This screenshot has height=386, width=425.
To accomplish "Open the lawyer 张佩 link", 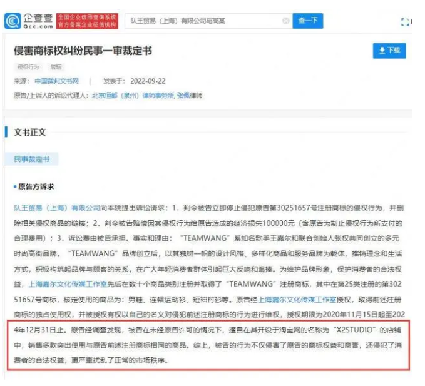I will click(x=183, y=95).
